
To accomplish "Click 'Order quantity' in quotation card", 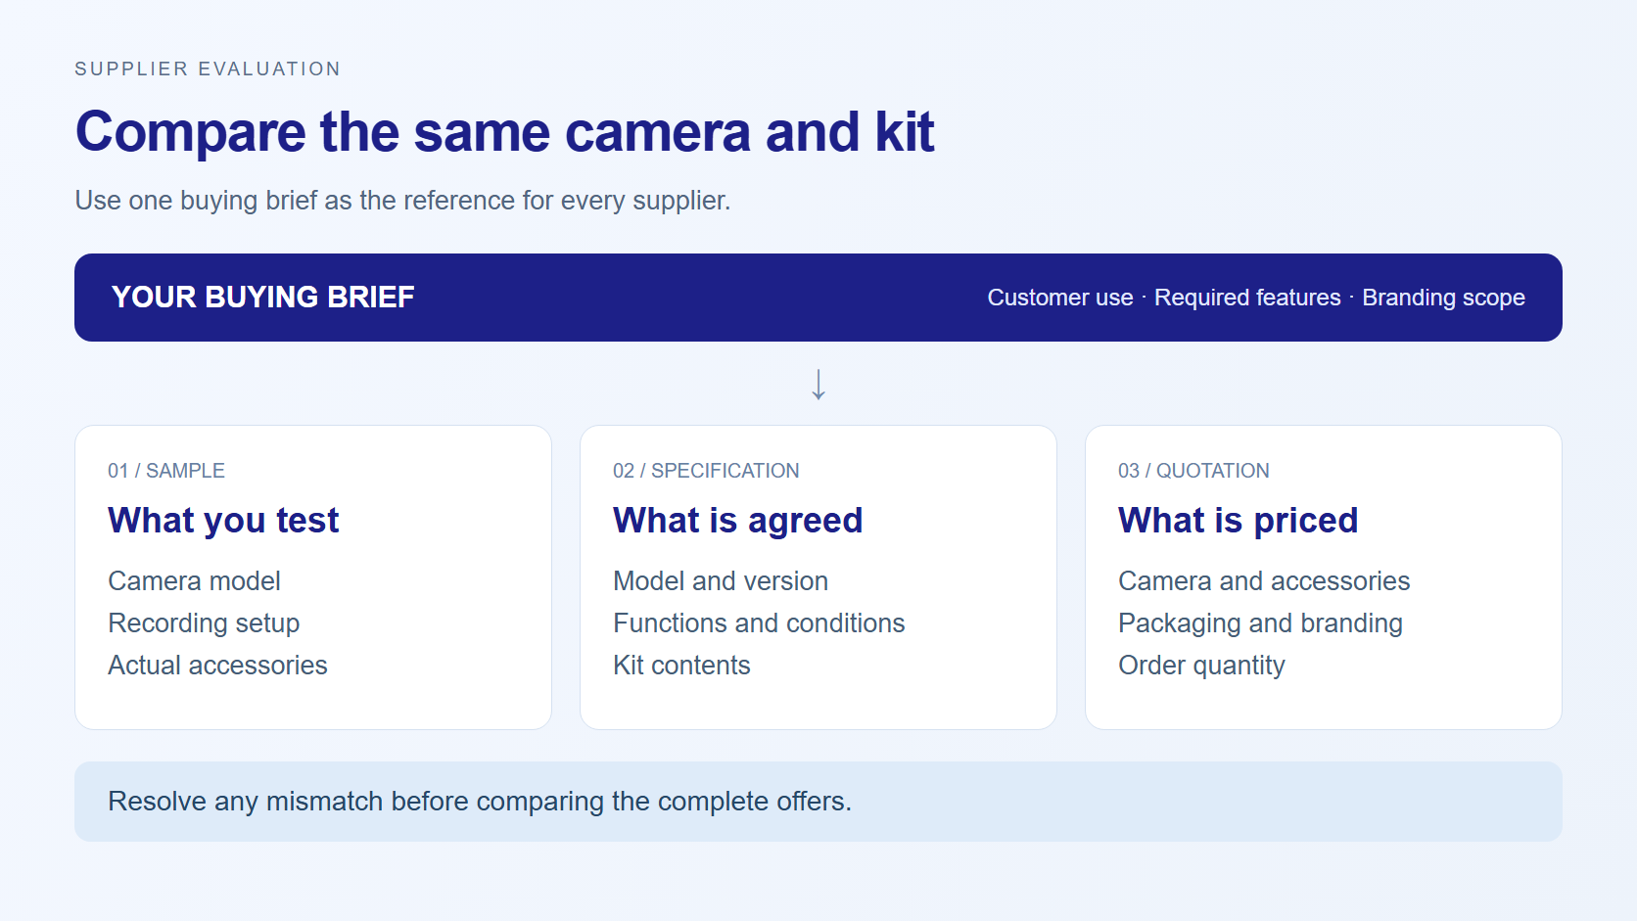I will (1201, 666).
